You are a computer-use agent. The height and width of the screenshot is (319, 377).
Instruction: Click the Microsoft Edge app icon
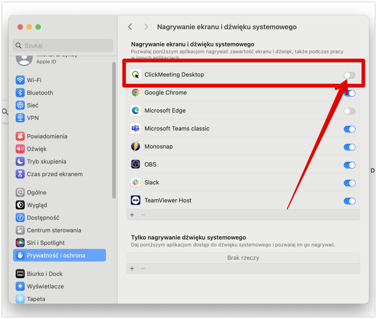pyautogui.click(x=135, y=111)
